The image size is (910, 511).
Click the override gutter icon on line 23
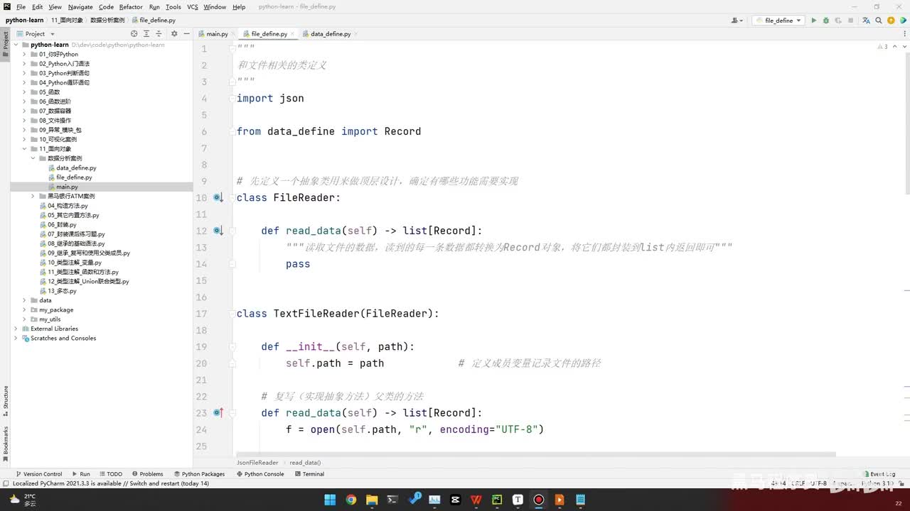(218, 412)
